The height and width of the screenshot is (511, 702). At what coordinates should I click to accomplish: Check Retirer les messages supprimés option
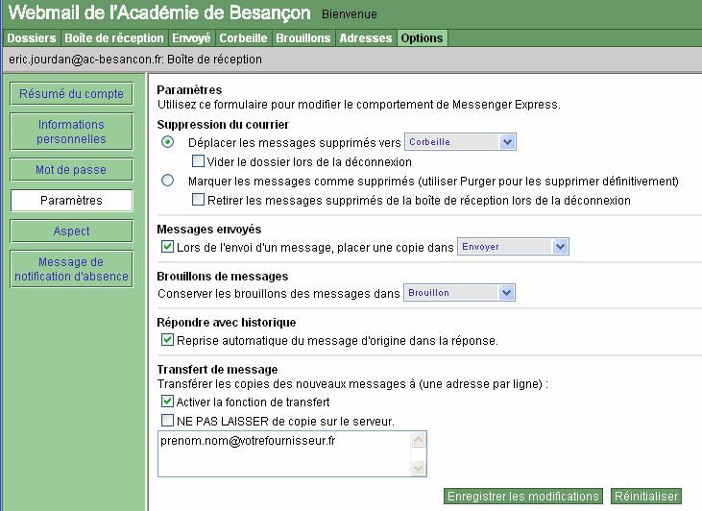198,199
